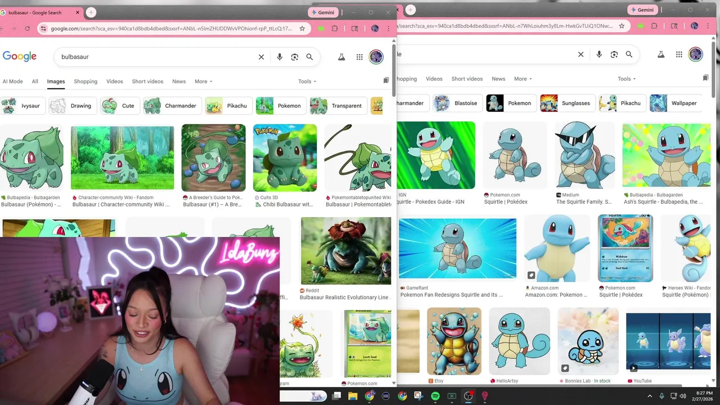Expand the Tools dropdown in Squirtle window

(627, 79)
